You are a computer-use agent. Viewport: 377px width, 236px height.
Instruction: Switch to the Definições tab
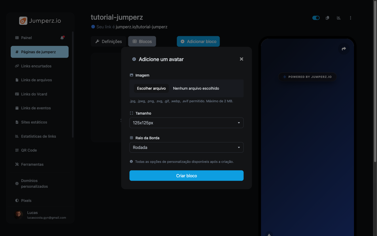pos(108,41)
